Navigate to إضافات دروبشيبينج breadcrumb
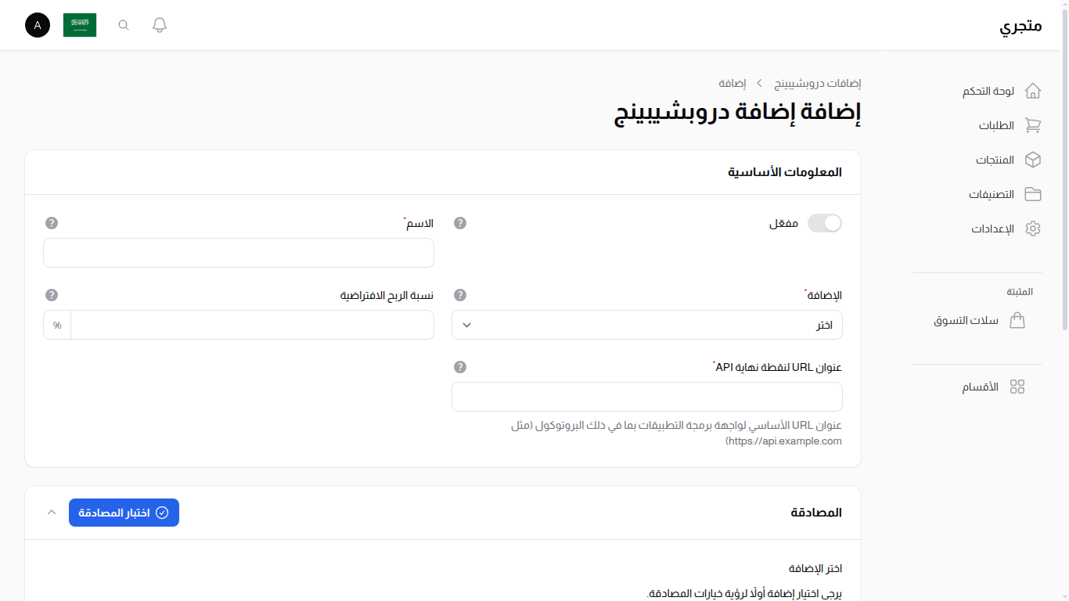 pos(819,82)
